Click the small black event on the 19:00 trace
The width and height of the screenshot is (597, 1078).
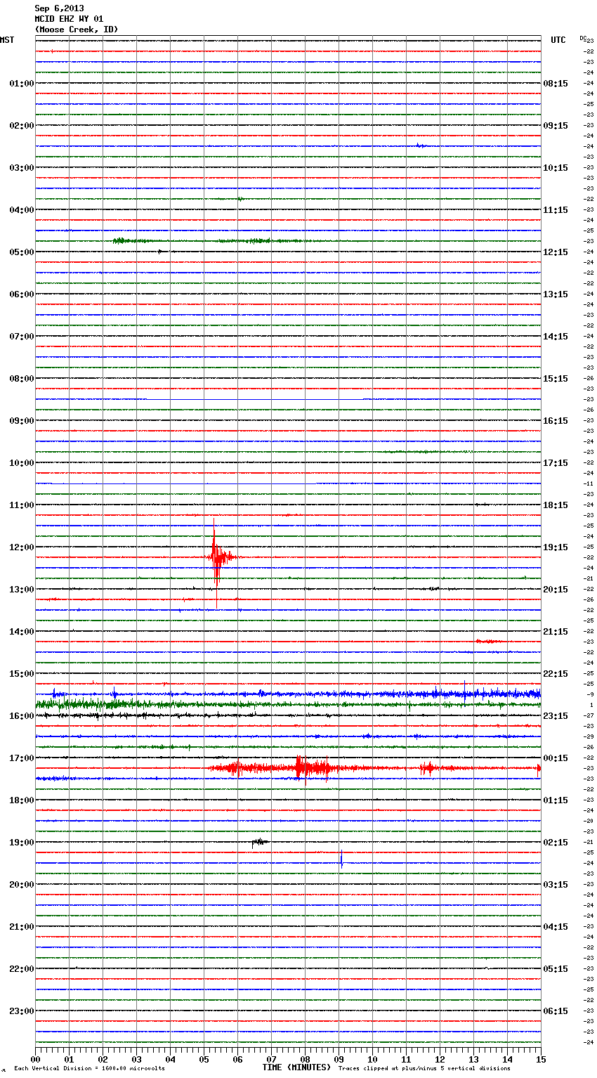click(x=259, y=842)
